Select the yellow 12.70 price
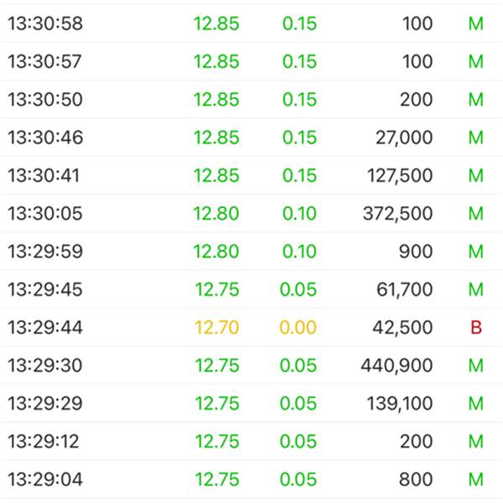Screen dimensions: 503x503 point(217,328)
